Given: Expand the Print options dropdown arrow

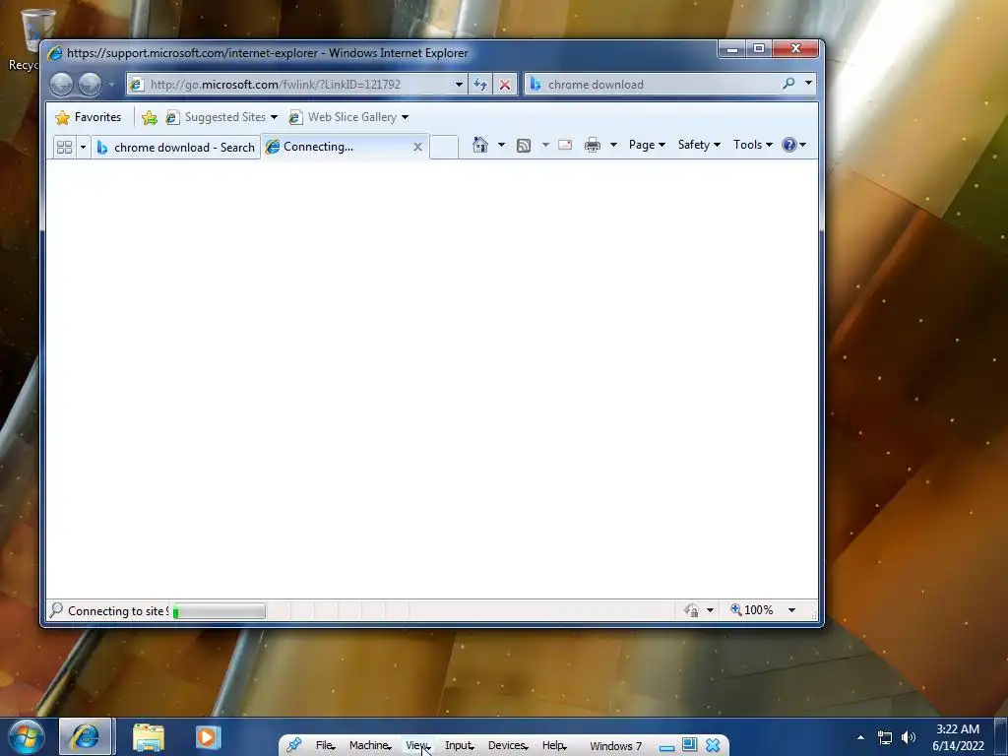Looking at the screenshot, I should click(613, 145).
